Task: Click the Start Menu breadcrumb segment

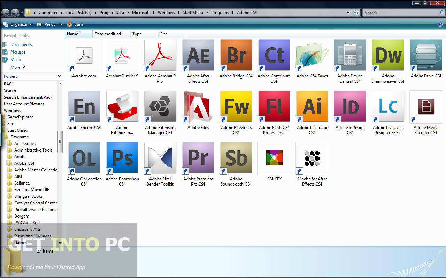Action: click(193, 13)
